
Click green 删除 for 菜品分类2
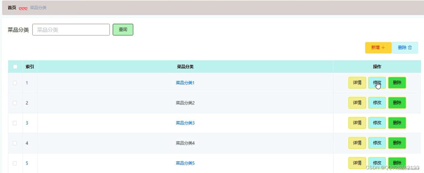pyautogui.click(x=397, y=103)
